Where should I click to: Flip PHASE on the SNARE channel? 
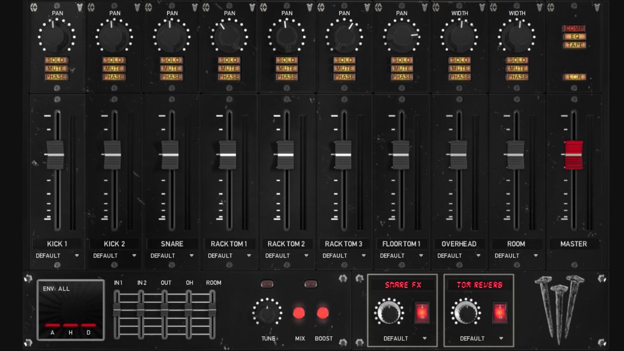(x=172, y=76)
